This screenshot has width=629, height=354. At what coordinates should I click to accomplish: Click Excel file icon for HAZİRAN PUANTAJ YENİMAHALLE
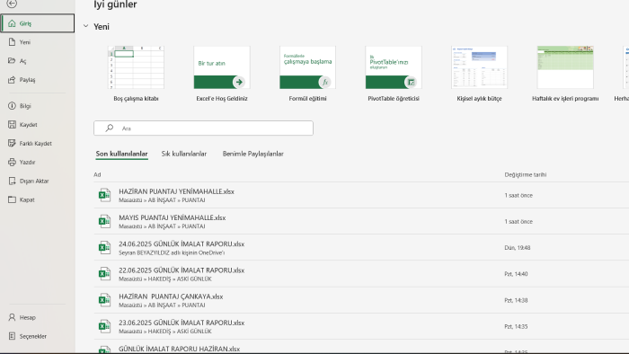[104, 195]
